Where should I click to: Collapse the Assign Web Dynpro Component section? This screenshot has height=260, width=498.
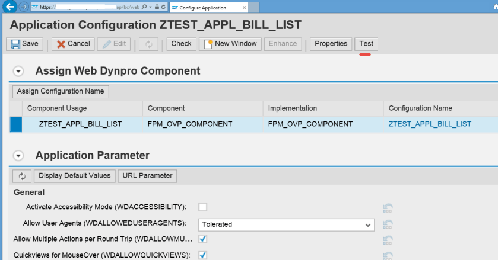[x=18, y=71]
